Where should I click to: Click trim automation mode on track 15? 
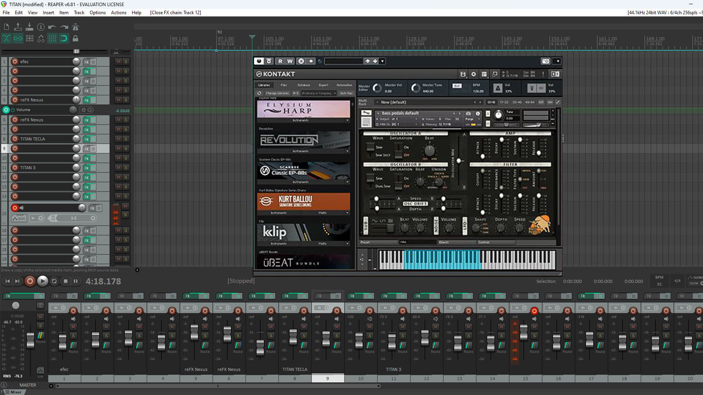click(x=19, y=218)
